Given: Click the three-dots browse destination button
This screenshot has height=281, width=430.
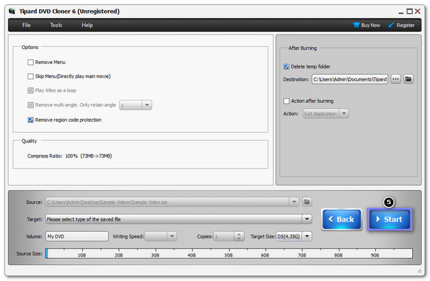Looking at the screenshot, I should (396, 79).
